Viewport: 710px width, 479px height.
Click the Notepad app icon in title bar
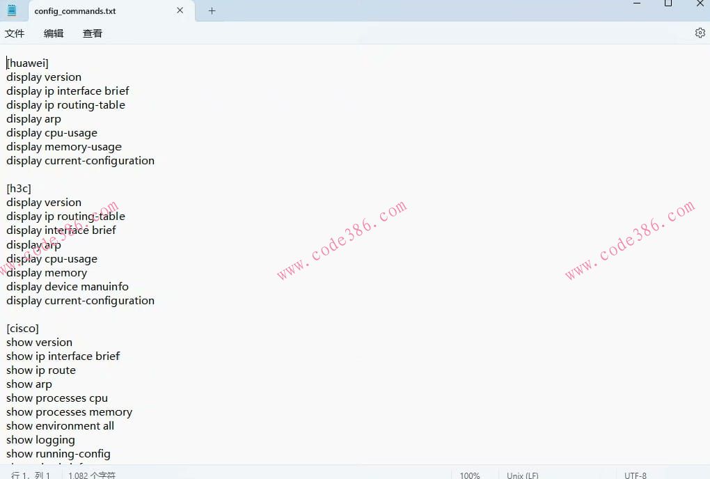click(12, 10)
